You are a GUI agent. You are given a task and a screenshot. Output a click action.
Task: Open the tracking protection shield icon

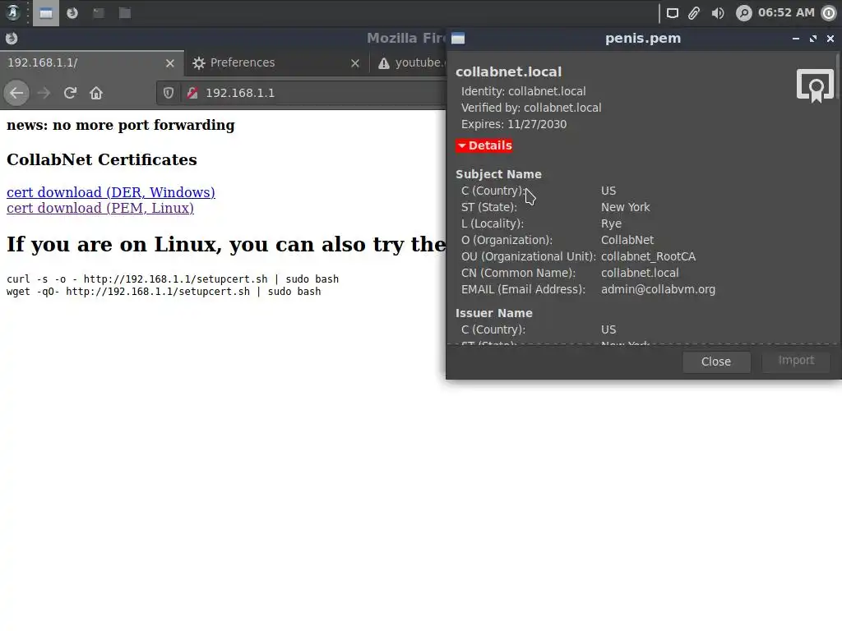point(169,94)
